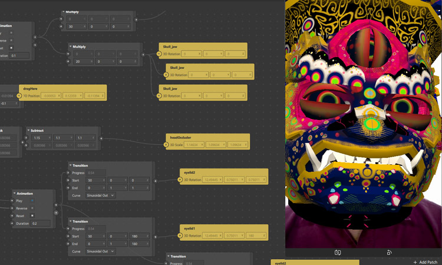Image resolution: width=442 pixels, height=265 pixels.
Task: Collapse the Transition node feeding eyelid2
Action: pos(71,165)
